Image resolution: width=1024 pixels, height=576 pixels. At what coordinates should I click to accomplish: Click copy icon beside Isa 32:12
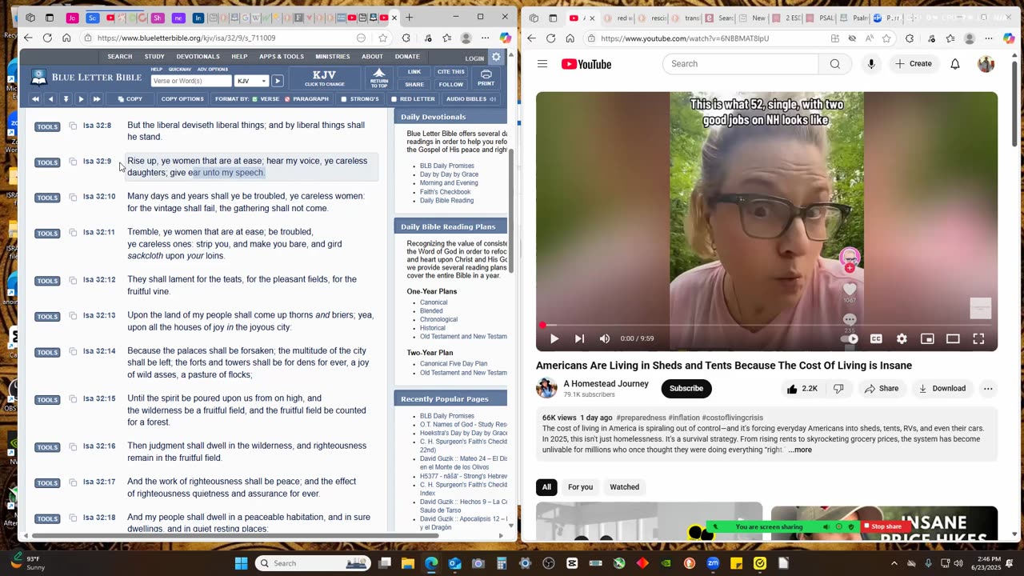73,280
